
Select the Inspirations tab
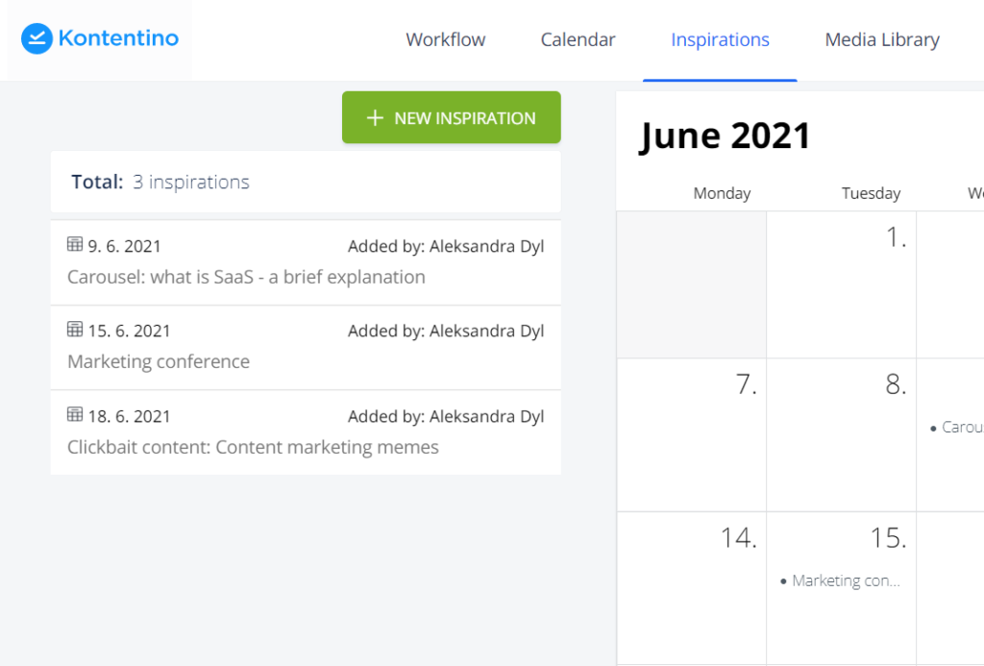(x=720, y=40)
